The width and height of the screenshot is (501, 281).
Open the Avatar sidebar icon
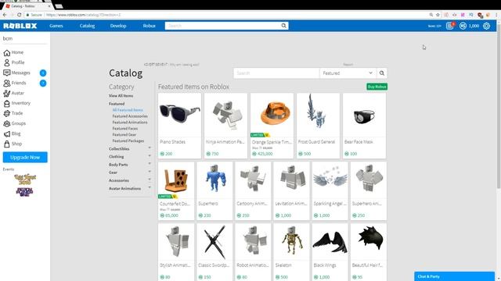[7, 94]
